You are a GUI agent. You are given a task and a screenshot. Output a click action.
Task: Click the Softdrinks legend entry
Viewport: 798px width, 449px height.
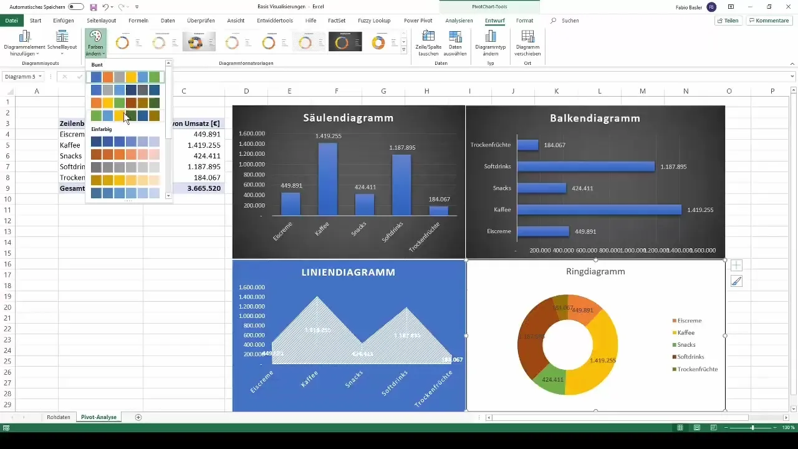point(689,357)
